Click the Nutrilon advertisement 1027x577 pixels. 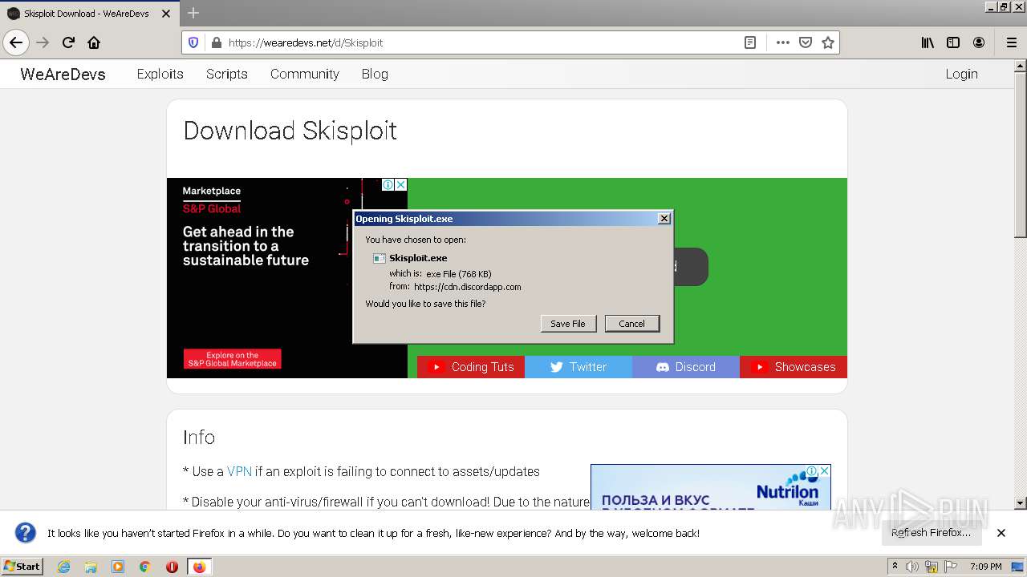point(710,487)
